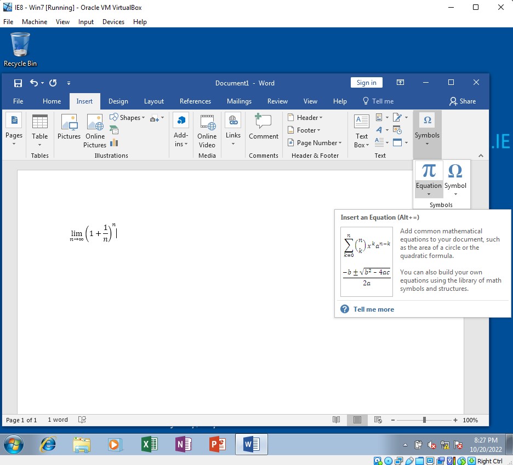513x465 pixels.
Task: Click the Symbol omega button
Action: (x=455, y=179)
